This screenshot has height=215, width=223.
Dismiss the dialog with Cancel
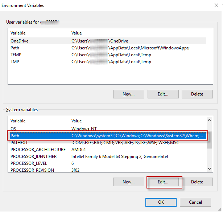(x=195, y=202)
